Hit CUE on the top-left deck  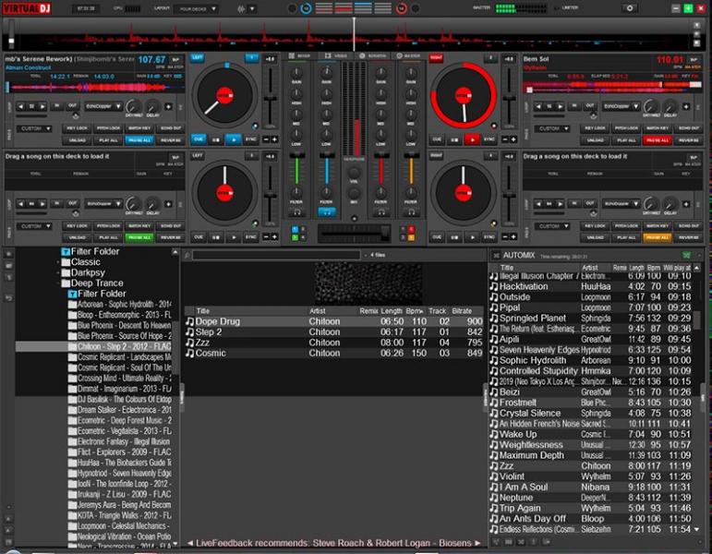199,139
